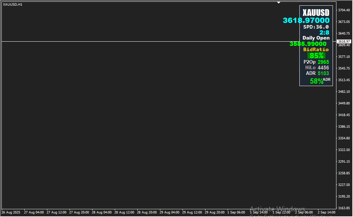The height and width of the screenshot is (217, 353).
Task: Click the P2Op 2965 value
Action: click(323, 62)
